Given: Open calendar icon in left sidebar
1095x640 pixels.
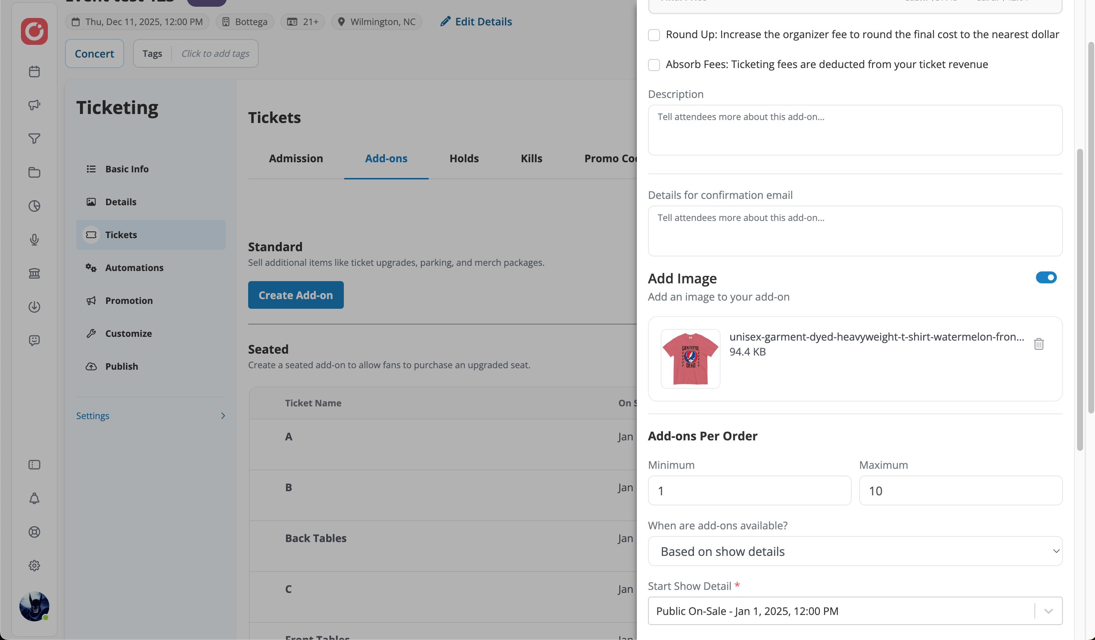Looking at the screenshot, I should 34,71.
